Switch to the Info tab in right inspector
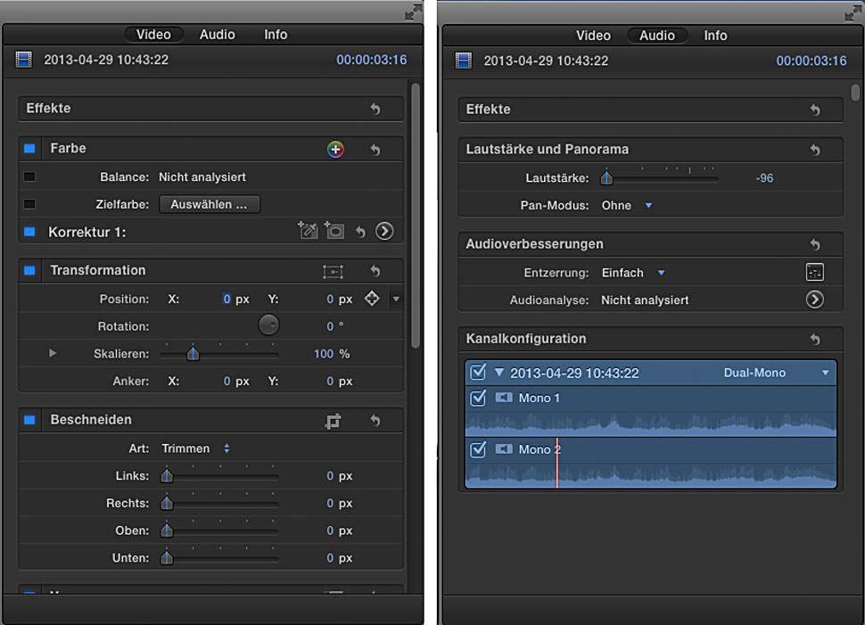Viewport: 865px width, 625px height. pos(715,36)
